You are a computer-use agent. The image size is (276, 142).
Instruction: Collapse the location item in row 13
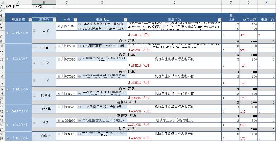pyautogui.click(x=80, y=59)
